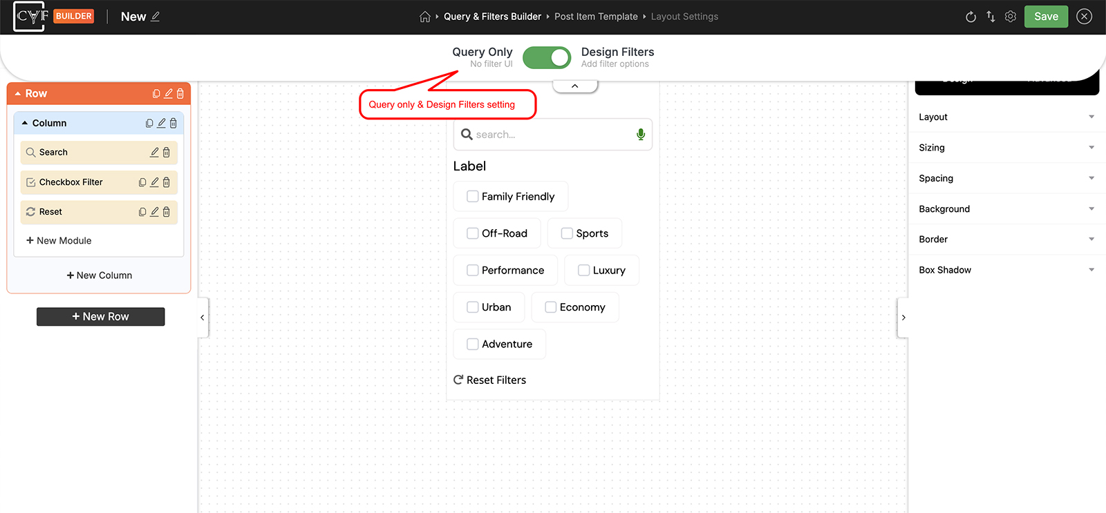Click the Reset Filters circular arrow icon
1106x513 pixels.
458,380
